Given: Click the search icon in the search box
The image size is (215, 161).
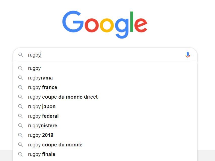Looking at the screenshot, I should [x=21, y=55].
